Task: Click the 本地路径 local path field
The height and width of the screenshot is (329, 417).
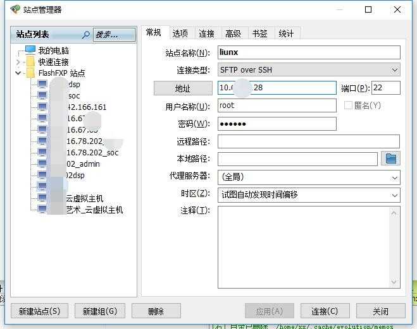Action: pos(297,159)
